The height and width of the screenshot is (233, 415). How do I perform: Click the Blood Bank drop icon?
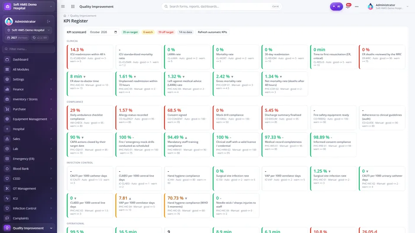tap(7, 169)
